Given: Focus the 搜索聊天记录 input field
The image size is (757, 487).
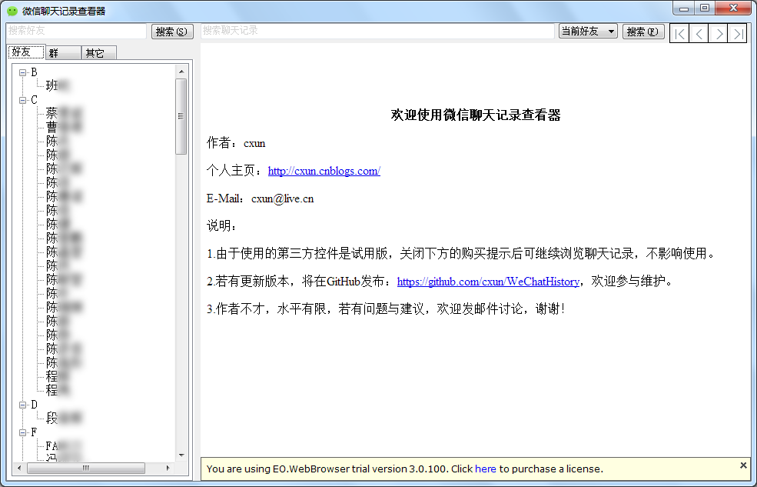Looking at the screenshot, I should (377, 31).
